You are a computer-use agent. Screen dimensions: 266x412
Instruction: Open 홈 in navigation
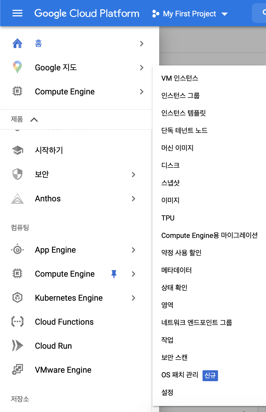pos(38,43)
